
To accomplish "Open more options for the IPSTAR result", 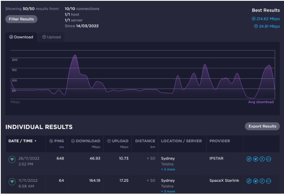I will tap(268, 159).
